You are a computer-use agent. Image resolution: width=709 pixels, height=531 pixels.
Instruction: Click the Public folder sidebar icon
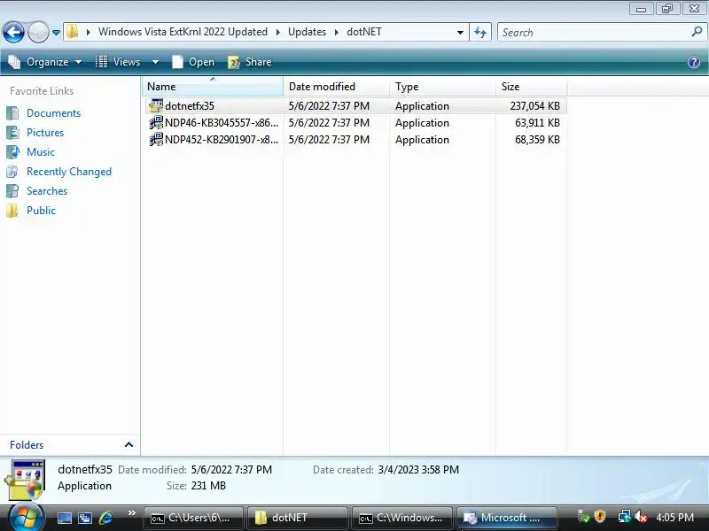pyautogui.click(x=12, y=210)
